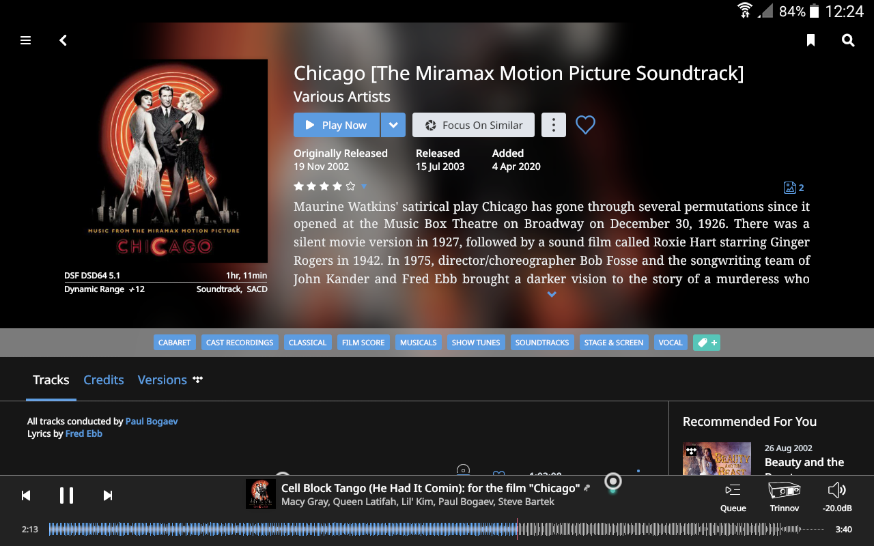
Task: Open the now-playing Cell Block Tango title
Action: click(x=430, y=488)
